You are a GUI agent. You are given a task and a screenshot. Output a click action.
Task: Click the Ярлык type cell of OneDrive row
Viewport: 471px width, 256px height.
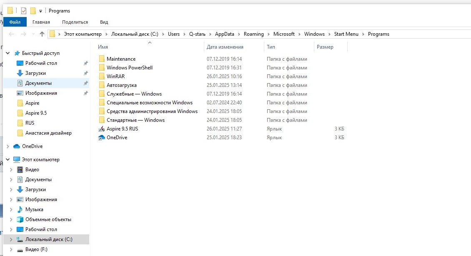click(274, 138)
